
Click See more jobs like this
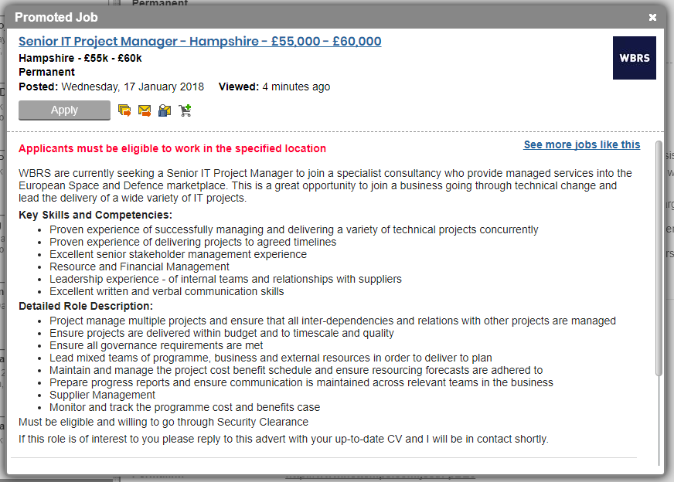pyautogui.click(x=581, y=144)
